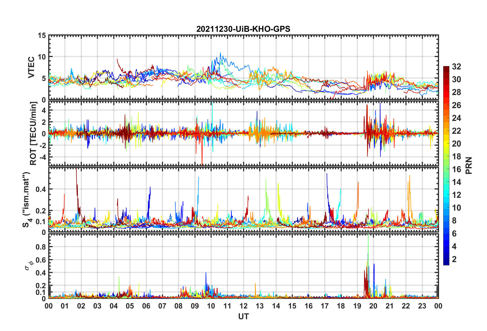Screen dimensions: 487x331
Task: Click S4 y-axis tick 0.4
Action: pyautogui.click(x=41, y=189)
